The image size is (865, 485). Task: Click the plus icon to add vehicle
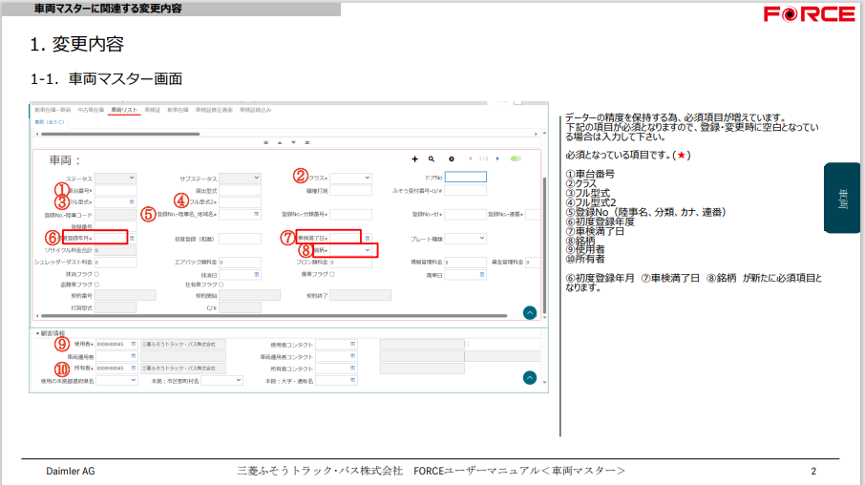click(414, 158)
